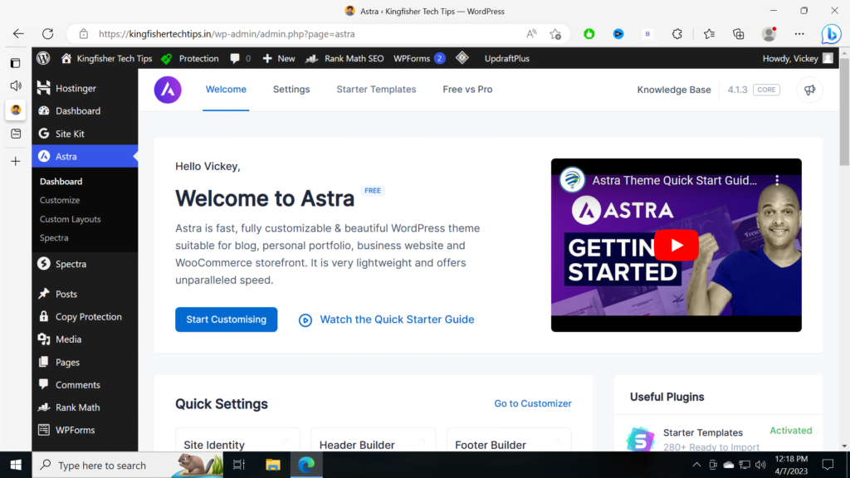Open the comments bubble in admin bar
Screen dimensions: 850x478
240,58
